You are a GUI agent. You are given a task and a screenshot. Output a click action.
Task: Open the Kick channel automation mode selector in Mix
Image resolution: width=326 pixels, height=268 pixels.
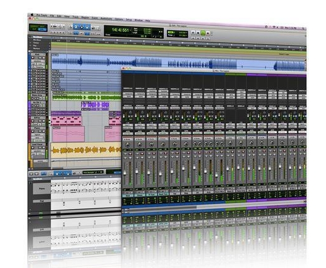pyautogui.click(x=128, y=133)
